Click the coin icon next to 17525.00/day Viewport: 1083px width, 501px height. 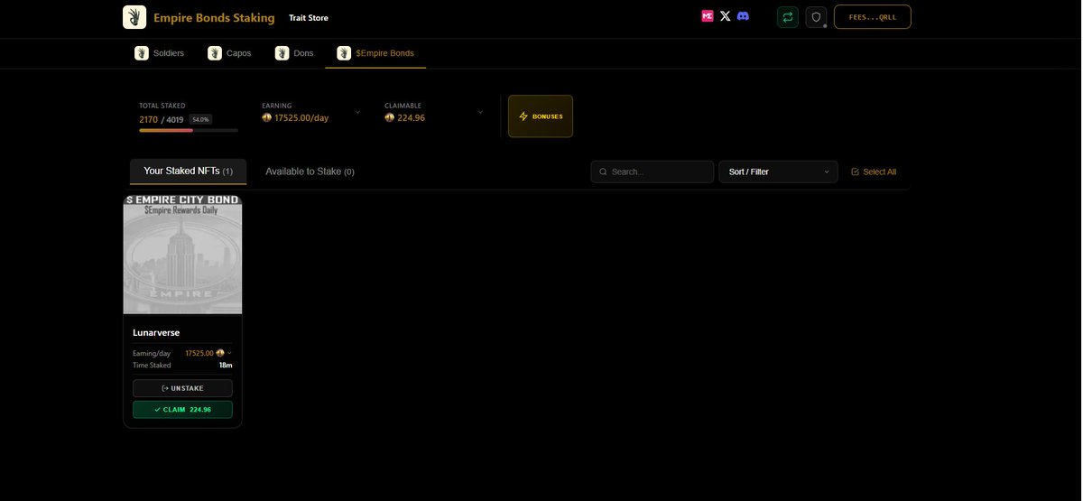tap(267, 117)
